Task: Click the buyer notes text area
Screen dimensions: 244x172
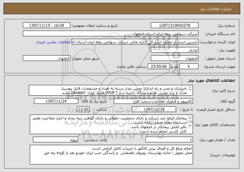Action: pos(111,155)
